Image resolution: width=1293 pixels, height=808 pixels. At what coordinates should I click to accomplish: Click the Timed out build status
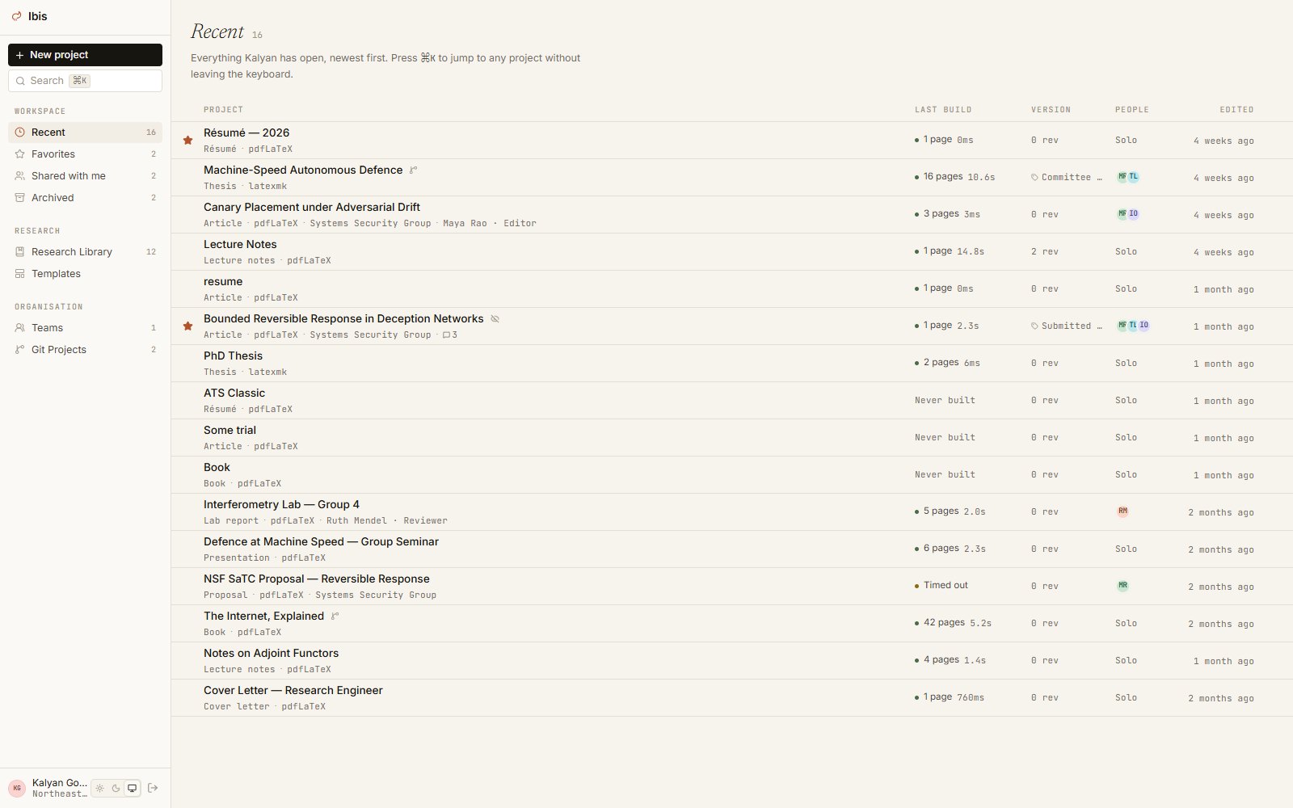point(941,586)
